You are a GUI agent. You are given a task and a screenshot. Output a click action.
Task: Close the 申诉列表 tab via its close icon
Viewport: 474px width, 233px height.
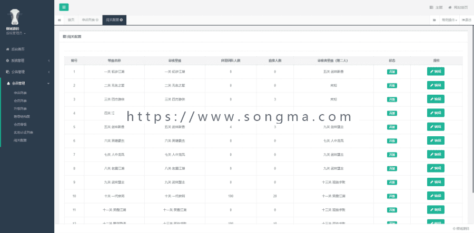97,20
